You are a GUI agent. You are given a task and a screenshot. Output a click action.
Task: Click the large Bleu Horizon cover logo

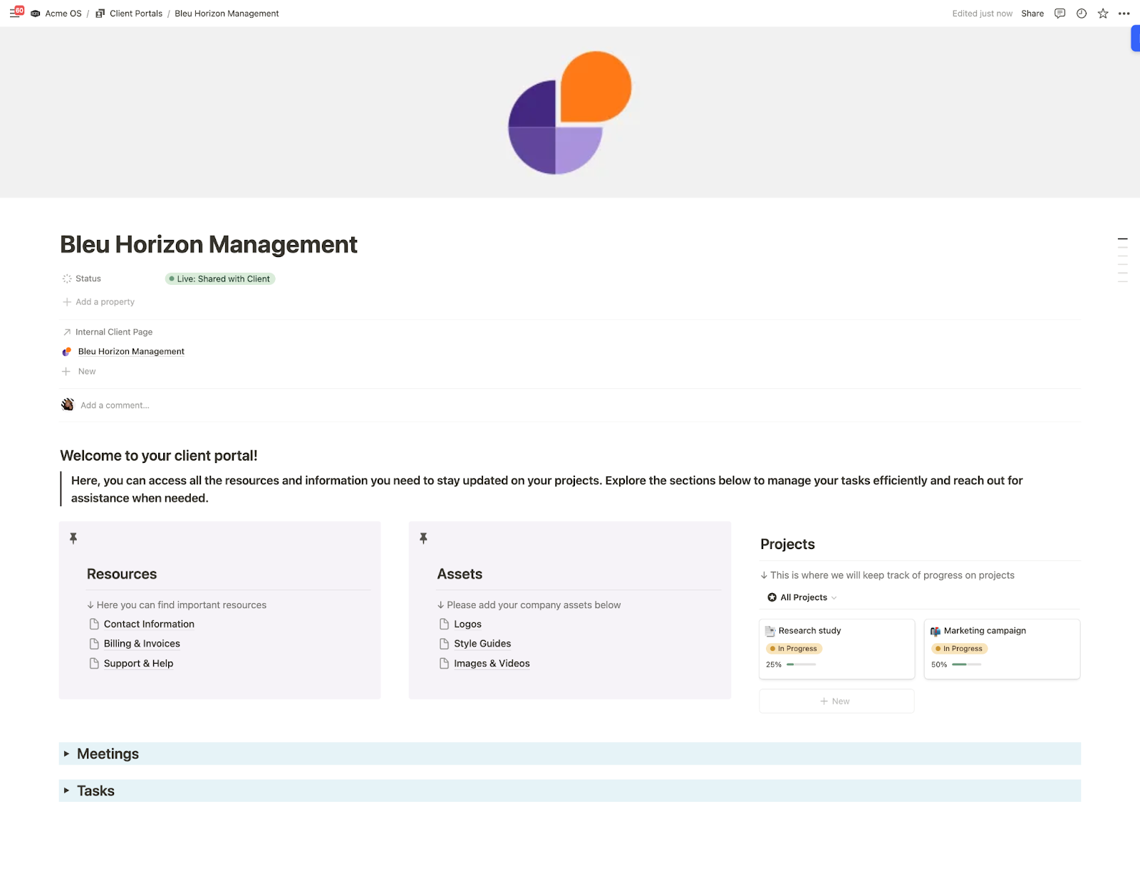coord(570,113)
